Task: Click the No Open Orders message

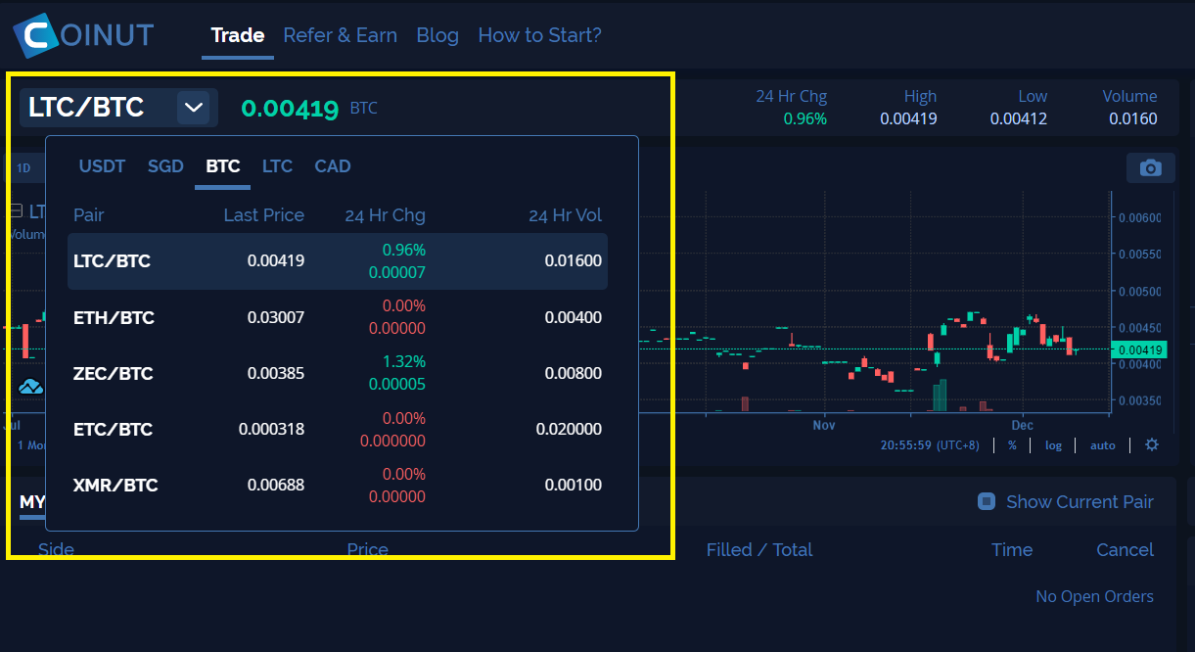Action: [x=1095, y=596]
